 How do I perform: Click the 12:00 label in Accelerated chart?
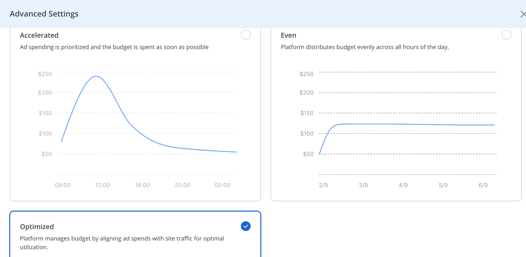(103, 185)
